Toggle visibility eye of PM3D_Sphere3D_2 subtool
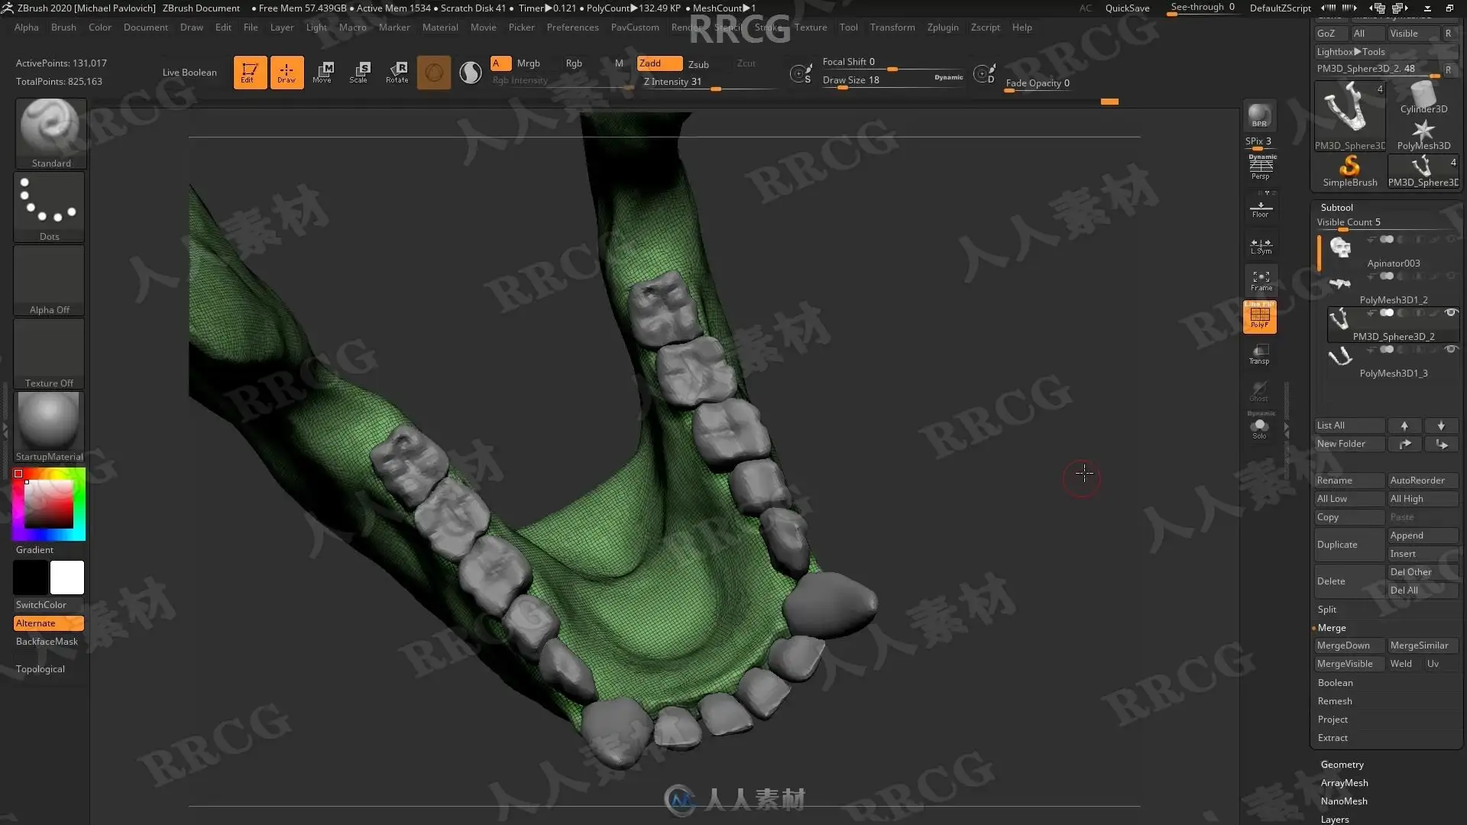 click(1451, 312)
